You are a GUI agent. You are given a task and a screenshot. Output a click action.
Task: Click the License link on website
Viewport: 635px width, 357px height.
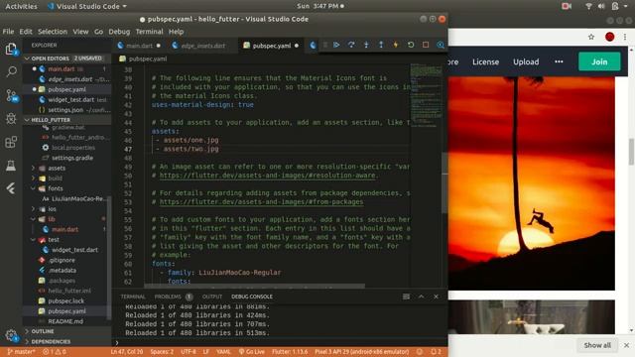485,61
